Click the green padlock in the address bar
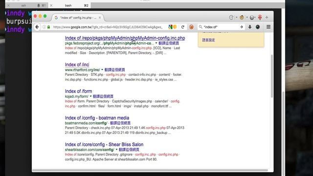The width and height of the screenshot is (313, 176). (x=48, y=27)
